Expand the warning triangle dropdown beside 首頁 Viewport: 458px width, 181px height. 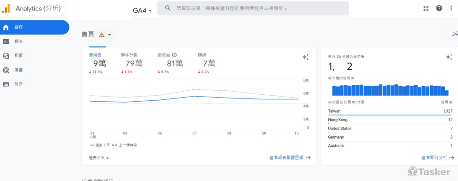coord(105,35)
